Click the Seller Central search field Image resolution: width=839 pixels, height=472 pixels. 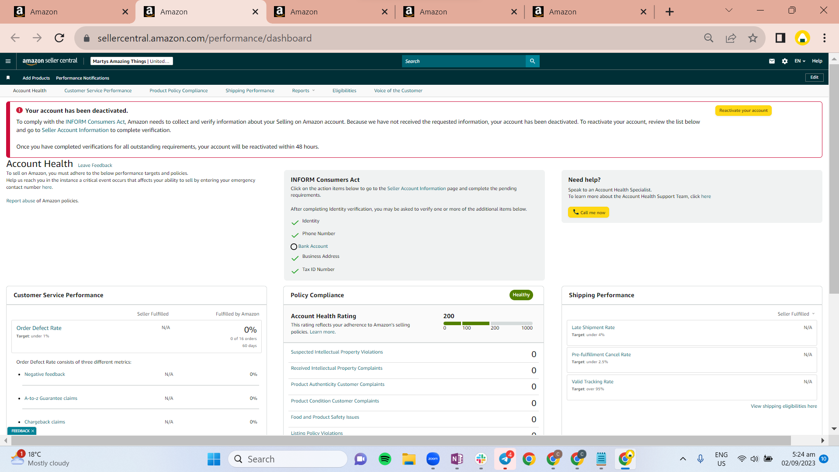(464, 61)
